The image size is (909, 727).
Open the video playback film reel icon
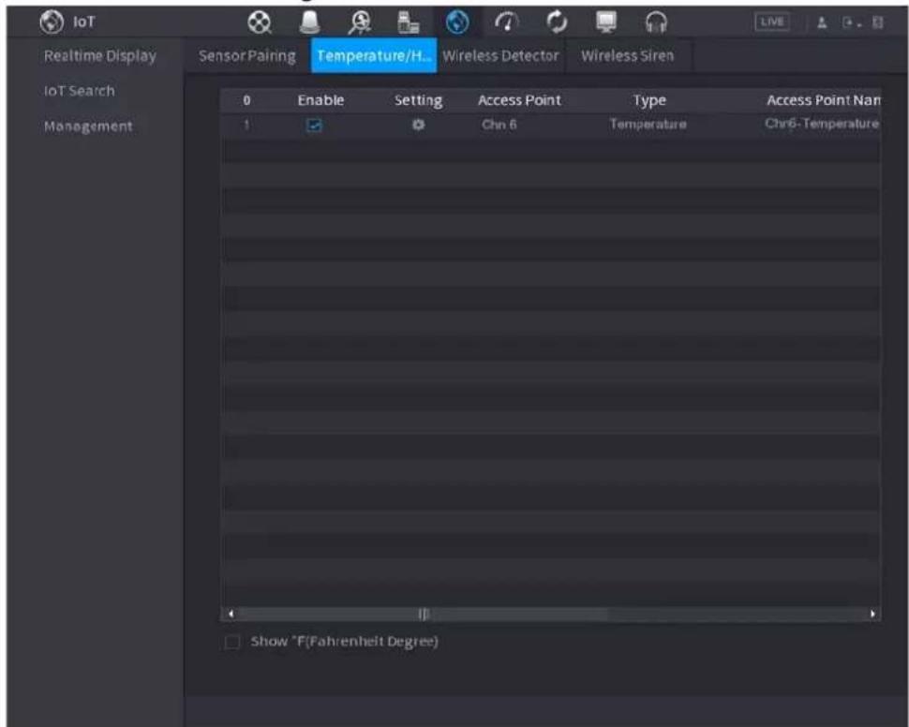(260, 22)
